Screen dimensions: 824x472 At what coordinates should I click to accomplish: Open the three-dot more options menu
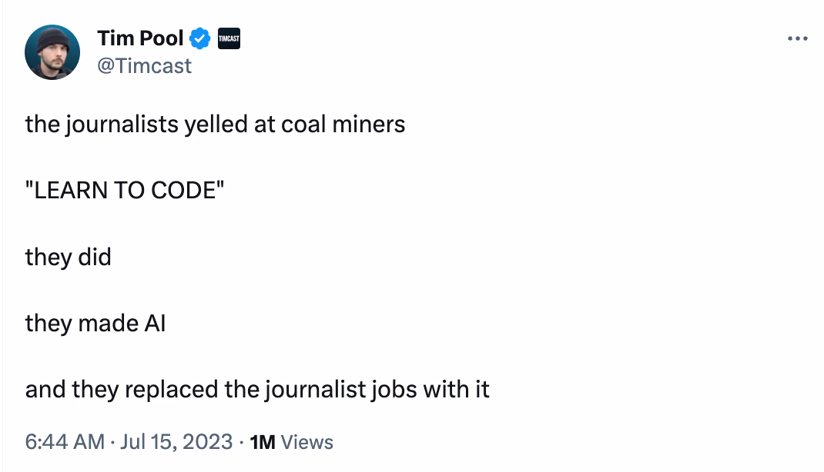pos(797,38)
